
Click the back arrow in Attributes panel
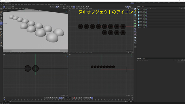coord(174,60)
